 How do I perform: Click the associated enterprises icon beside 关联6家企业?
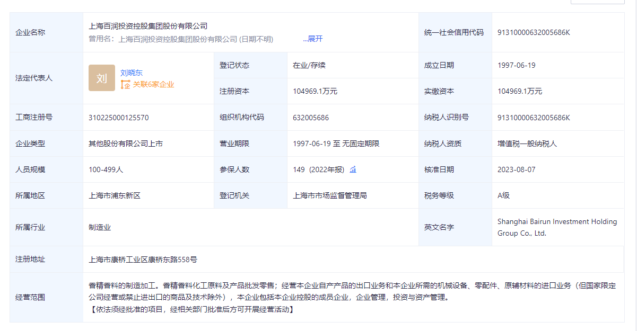click(x=126, y=84)
